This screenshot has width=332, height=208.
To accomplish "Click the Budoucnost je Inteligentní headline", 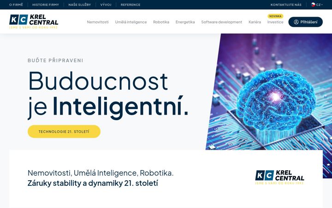I will coord(108,95).
